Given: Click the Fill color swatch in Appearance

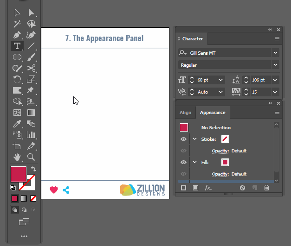Looking at the screenshot, I should point(225,162).
